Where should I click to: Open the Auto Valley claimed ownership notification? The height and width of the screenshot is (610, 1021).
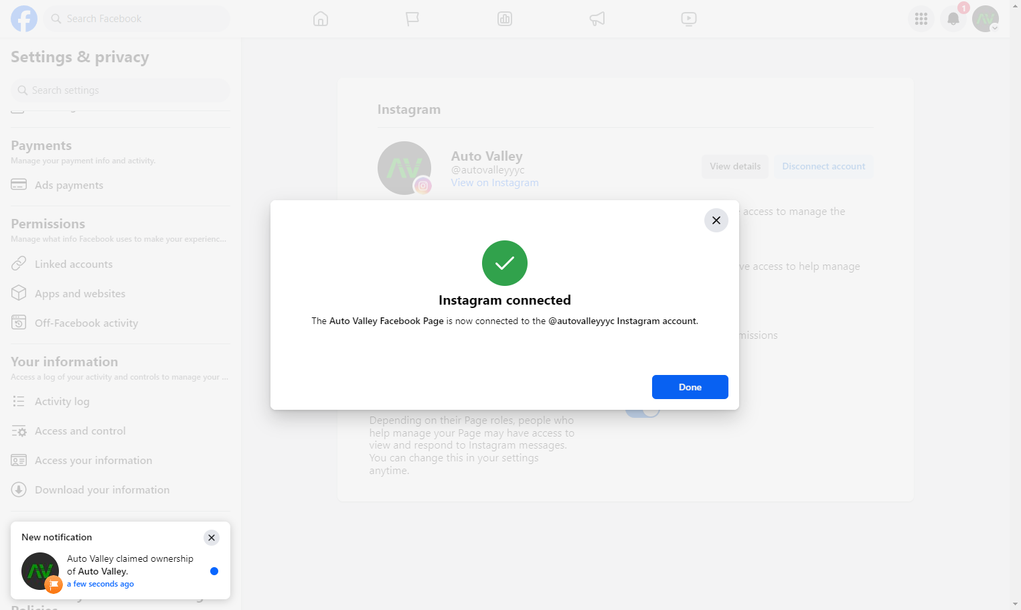pos(121,571)
